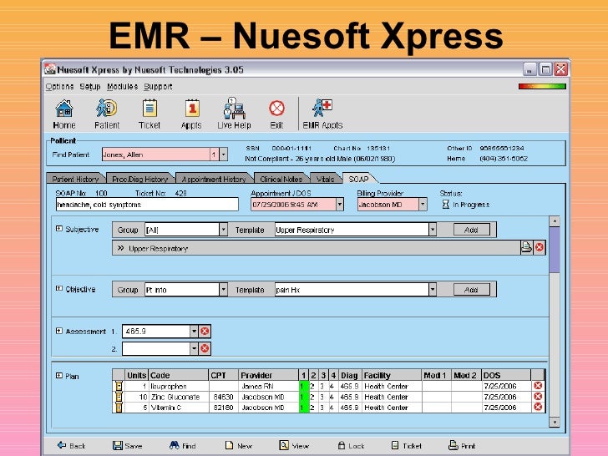
Task: Add the Objective pain Hx template
Action: pyautogui.click(x=471, y=289)
